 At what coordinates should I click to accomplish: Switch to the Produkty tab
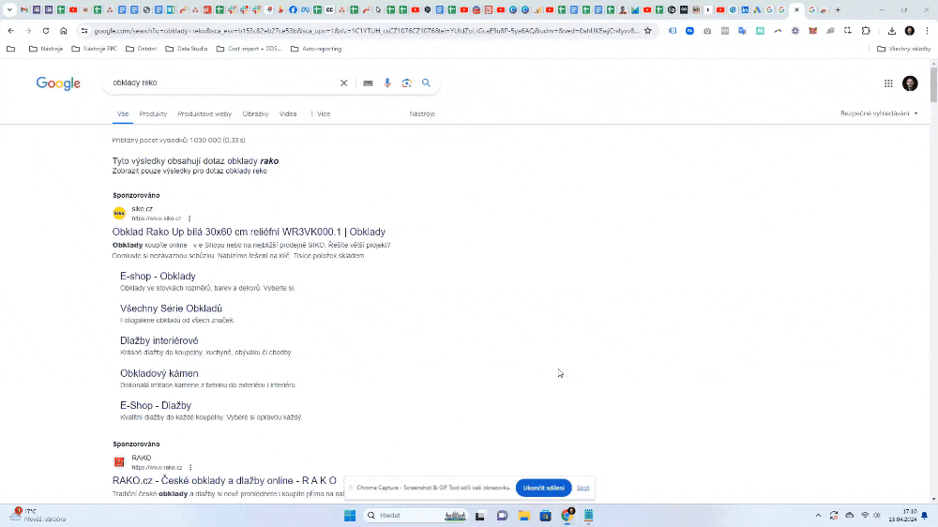coord(153,113)
